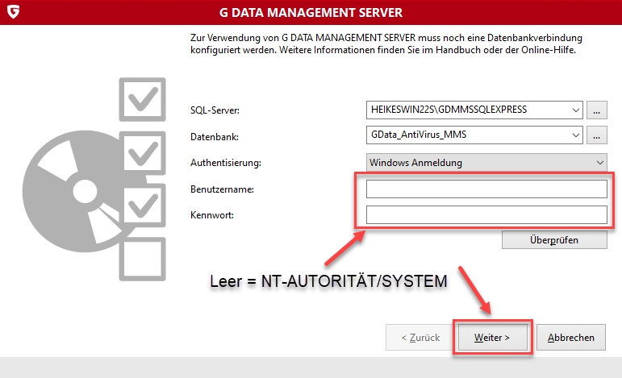
Task: Click the Datenbankverbindung description text
Action: 386,44
